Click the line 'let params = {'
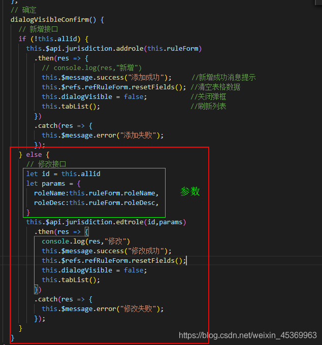This screenshot has height=345, width=322. click(x=53, y=184)
